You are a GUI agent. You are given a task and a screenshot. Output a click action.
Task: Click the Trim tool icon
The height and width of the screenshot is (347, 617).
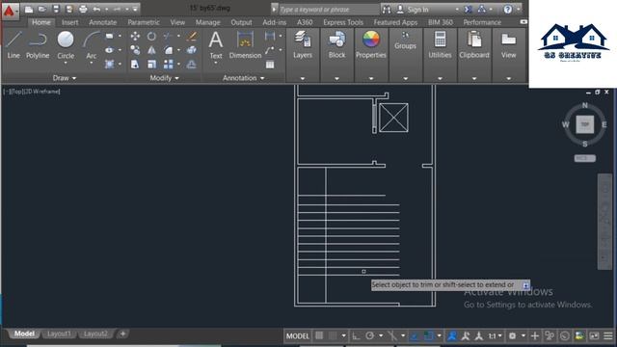tap(169, 37)
